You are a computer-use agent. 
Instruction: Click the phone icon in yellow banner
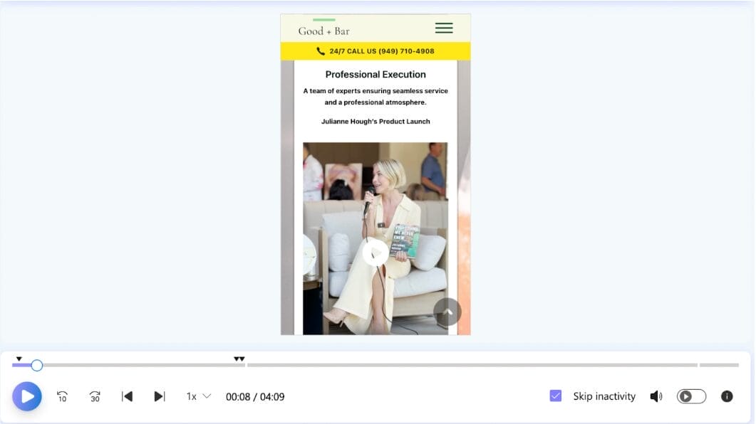pos(321,51)
